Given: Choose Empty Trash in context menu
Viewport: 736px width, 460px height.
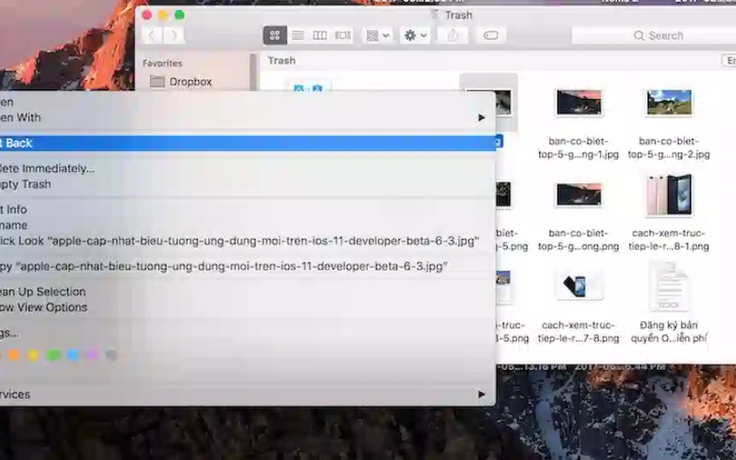Looking at the screenshot, I should tap(247, 185).
